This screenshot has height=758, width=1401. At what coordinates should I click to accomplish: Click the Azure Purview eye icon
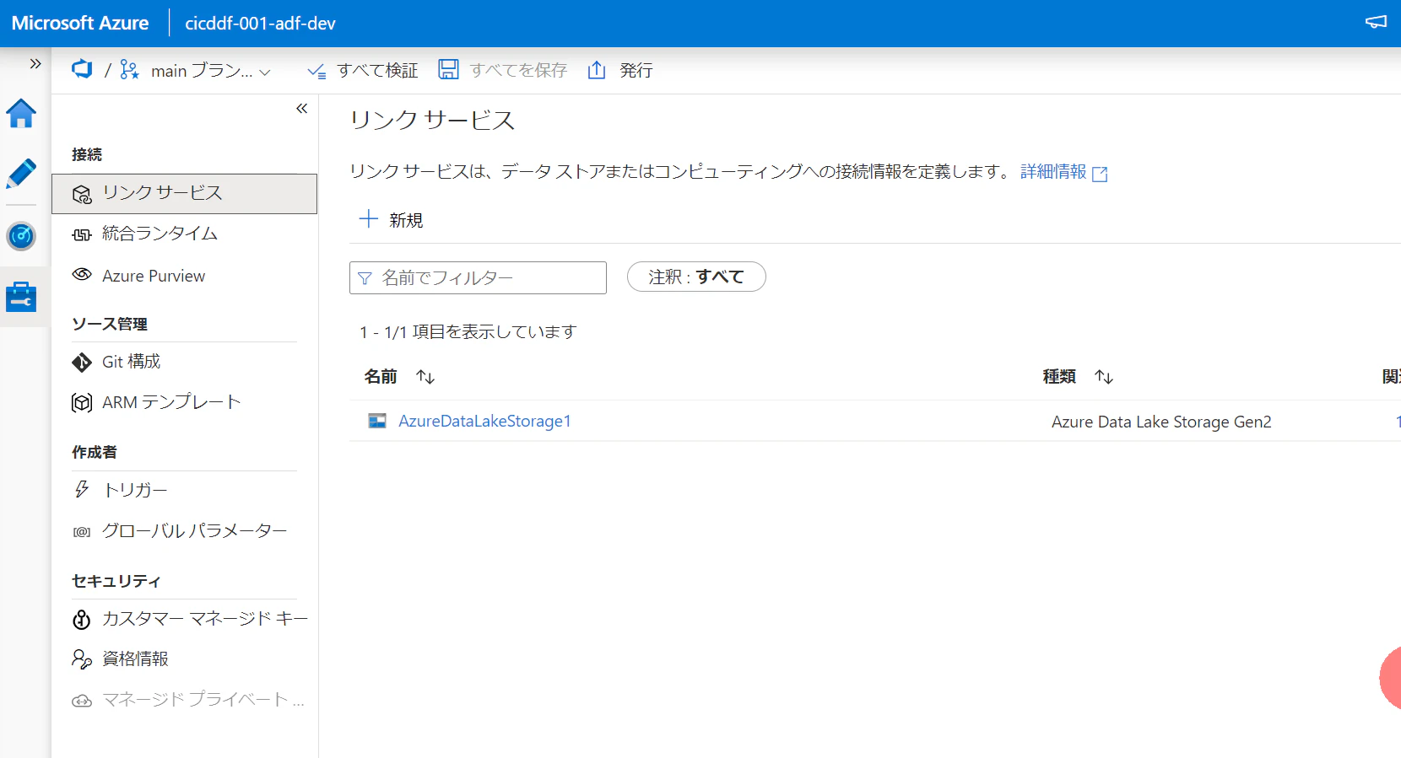click(82, 275)
